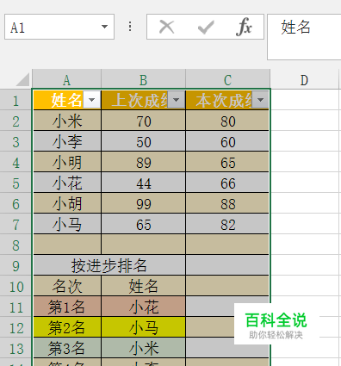Click cell with value 82
This screenshot has width=341, height=366.
[227, 225]
